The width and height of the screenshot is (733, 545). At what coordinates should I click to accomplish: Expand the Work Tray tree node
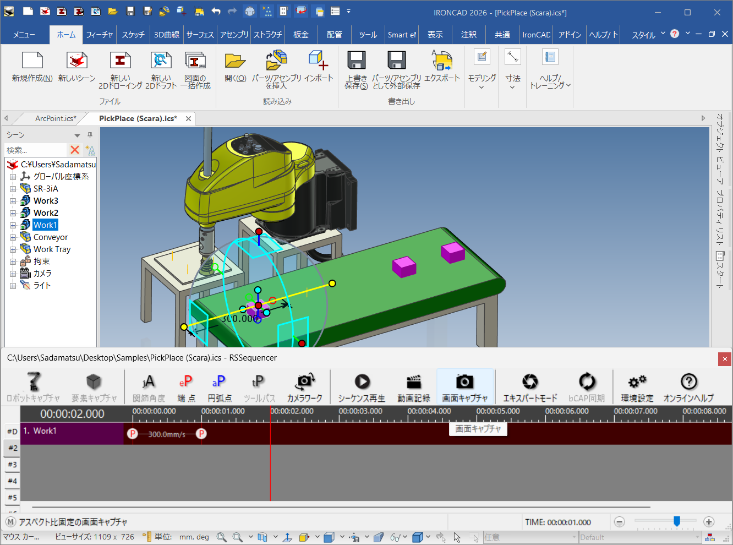point(13,249)
